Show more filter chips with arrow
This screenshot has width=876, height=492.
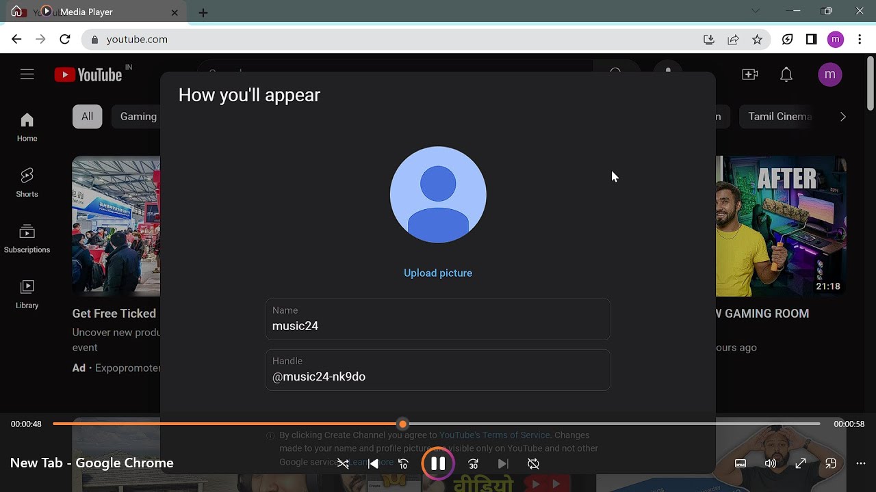(842, 116)
